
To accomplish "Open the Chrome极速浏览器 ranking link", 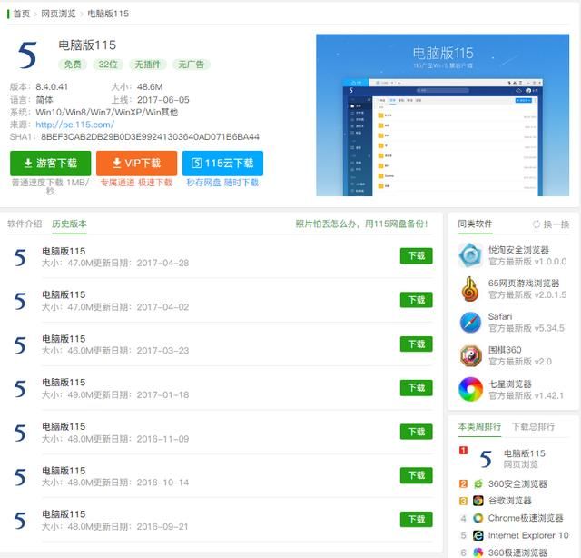I will point(526,518).
